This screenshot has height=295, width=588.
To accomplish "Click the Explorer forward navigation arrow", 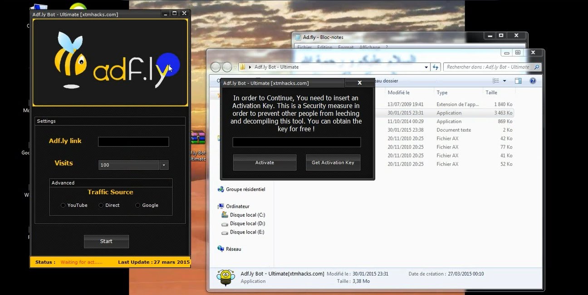I will click(x=227, y=67).
